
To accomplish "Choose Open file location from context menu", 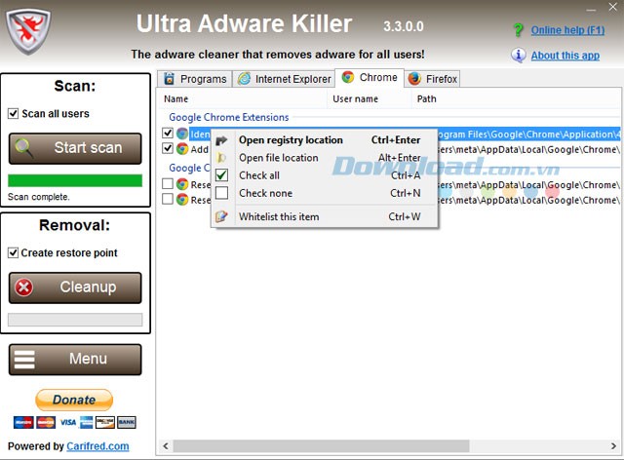I will pyautogui.click(x=325, y=158).
